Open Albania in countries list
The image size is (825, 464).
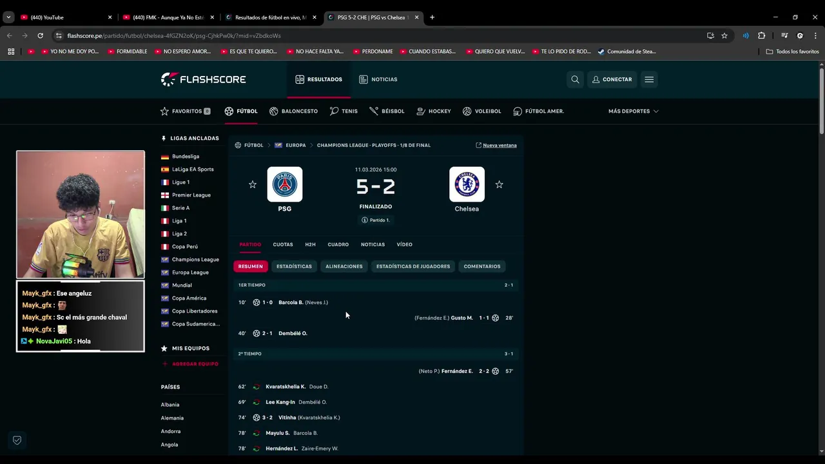click(x=170, y=405)
